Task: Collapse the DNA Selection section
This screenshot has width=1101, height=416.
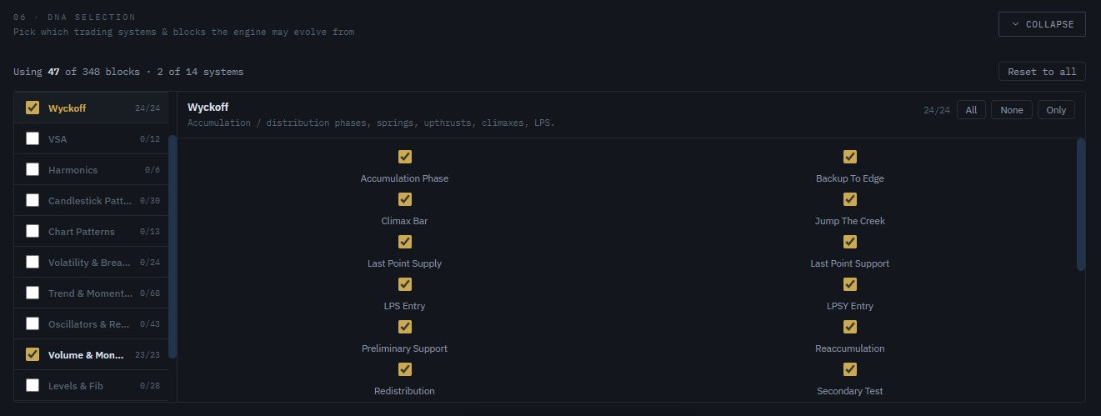Action: click(1042, 24)
